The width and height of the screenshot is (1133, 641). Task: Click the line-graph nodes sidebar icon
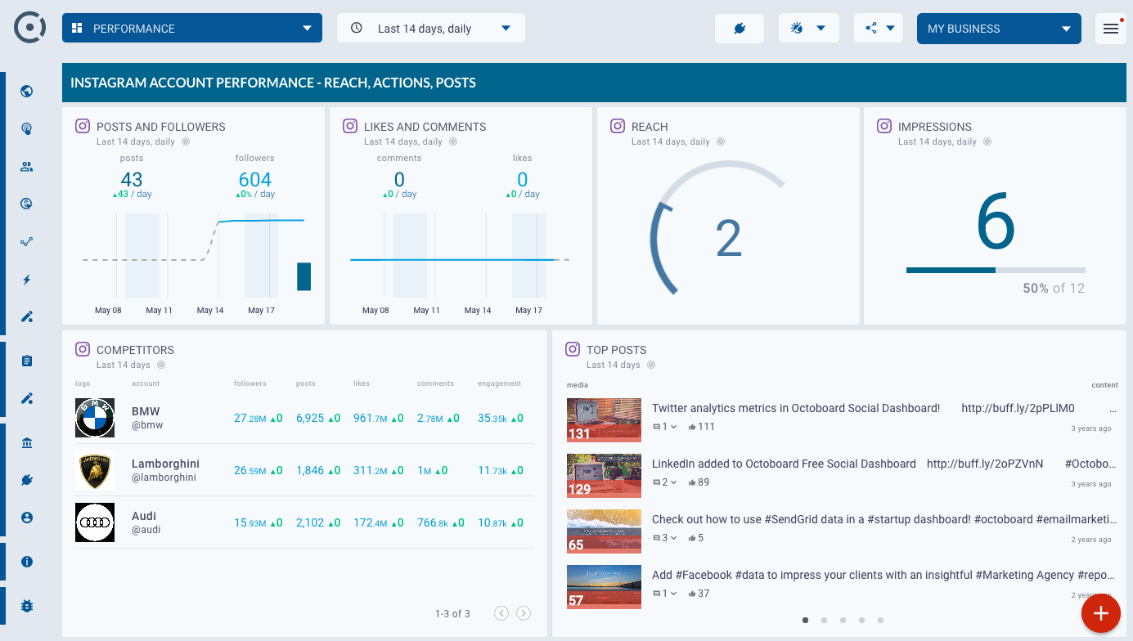pos(26,242)
